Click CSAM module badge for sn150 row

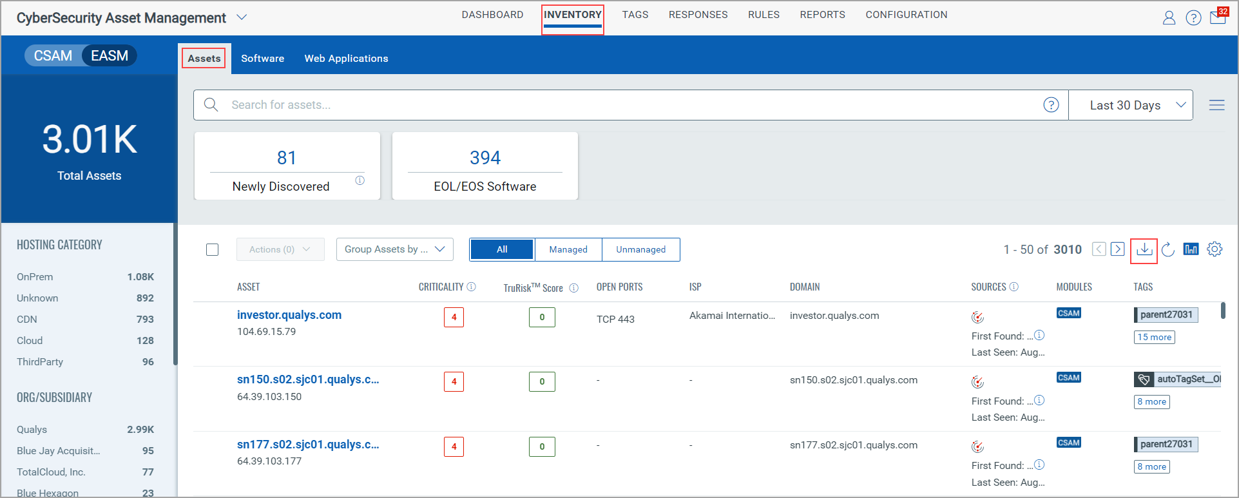(x=1069, y=378)
